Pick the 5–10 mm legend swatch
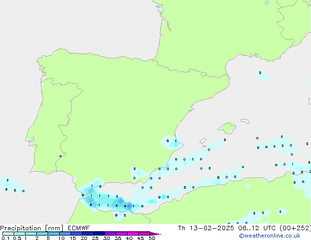 point(53,234)
